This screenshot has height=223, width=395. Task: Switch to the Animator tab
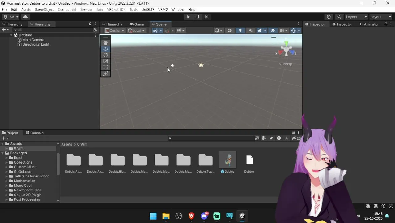369,24
